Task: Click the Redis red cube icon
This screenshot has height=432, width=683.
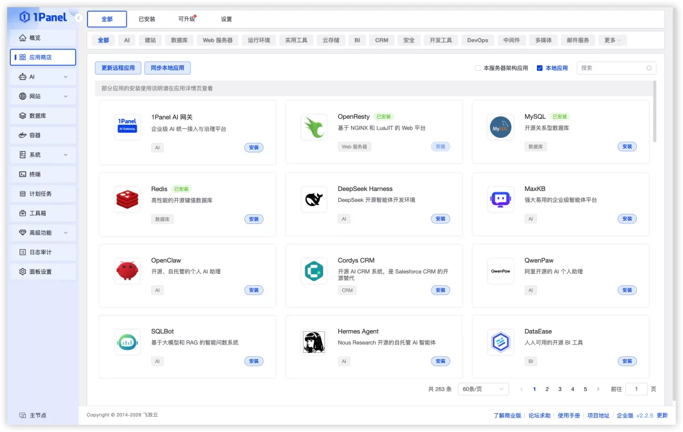Action: (x=127, y=199)
